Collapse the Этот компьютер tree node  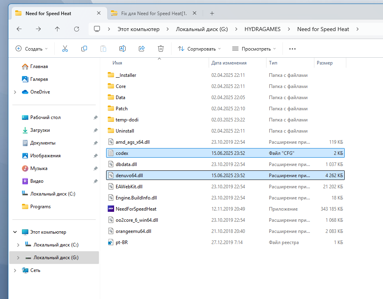coord(15,232)
